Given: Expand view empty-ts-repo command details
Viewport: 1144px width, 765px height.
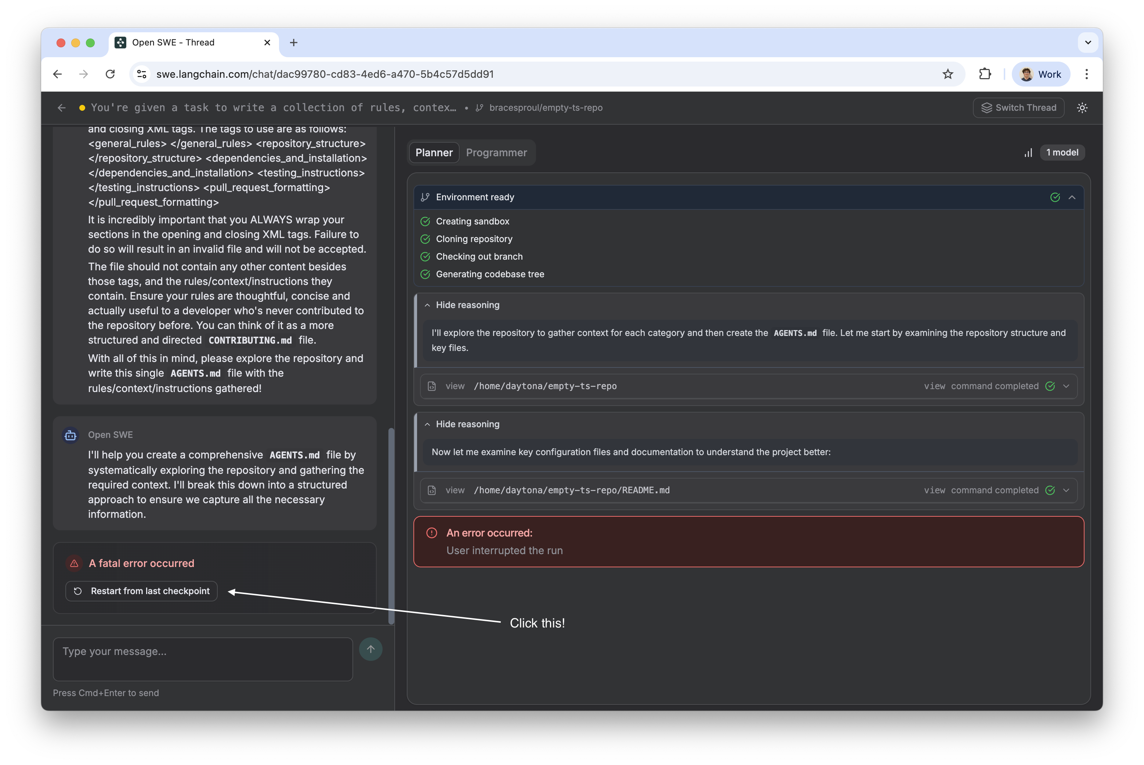Looking at the screenshot, I should tap(1066, 386).
